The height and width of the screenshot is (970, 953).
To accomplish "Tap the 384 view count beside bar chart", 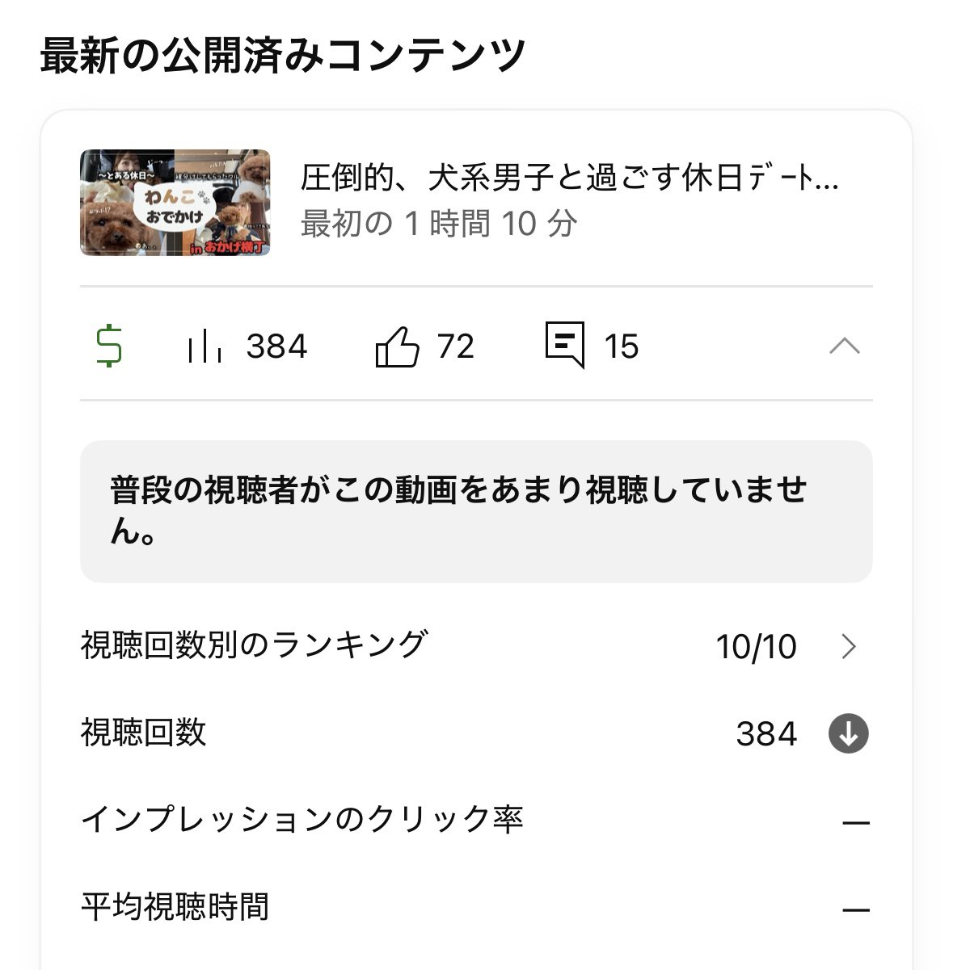I will click(x=276, y=346).
